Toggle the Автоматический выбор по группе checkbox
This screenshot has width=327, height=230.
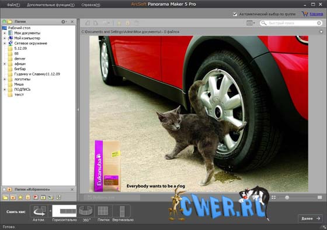pos(235,14)
